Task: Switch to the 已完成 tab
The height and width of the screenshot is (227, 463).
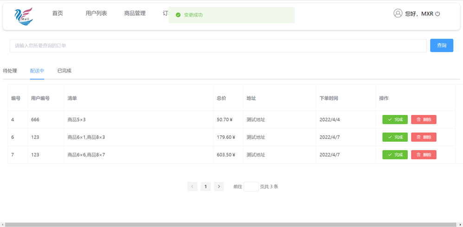Action: tap(64, 71)
